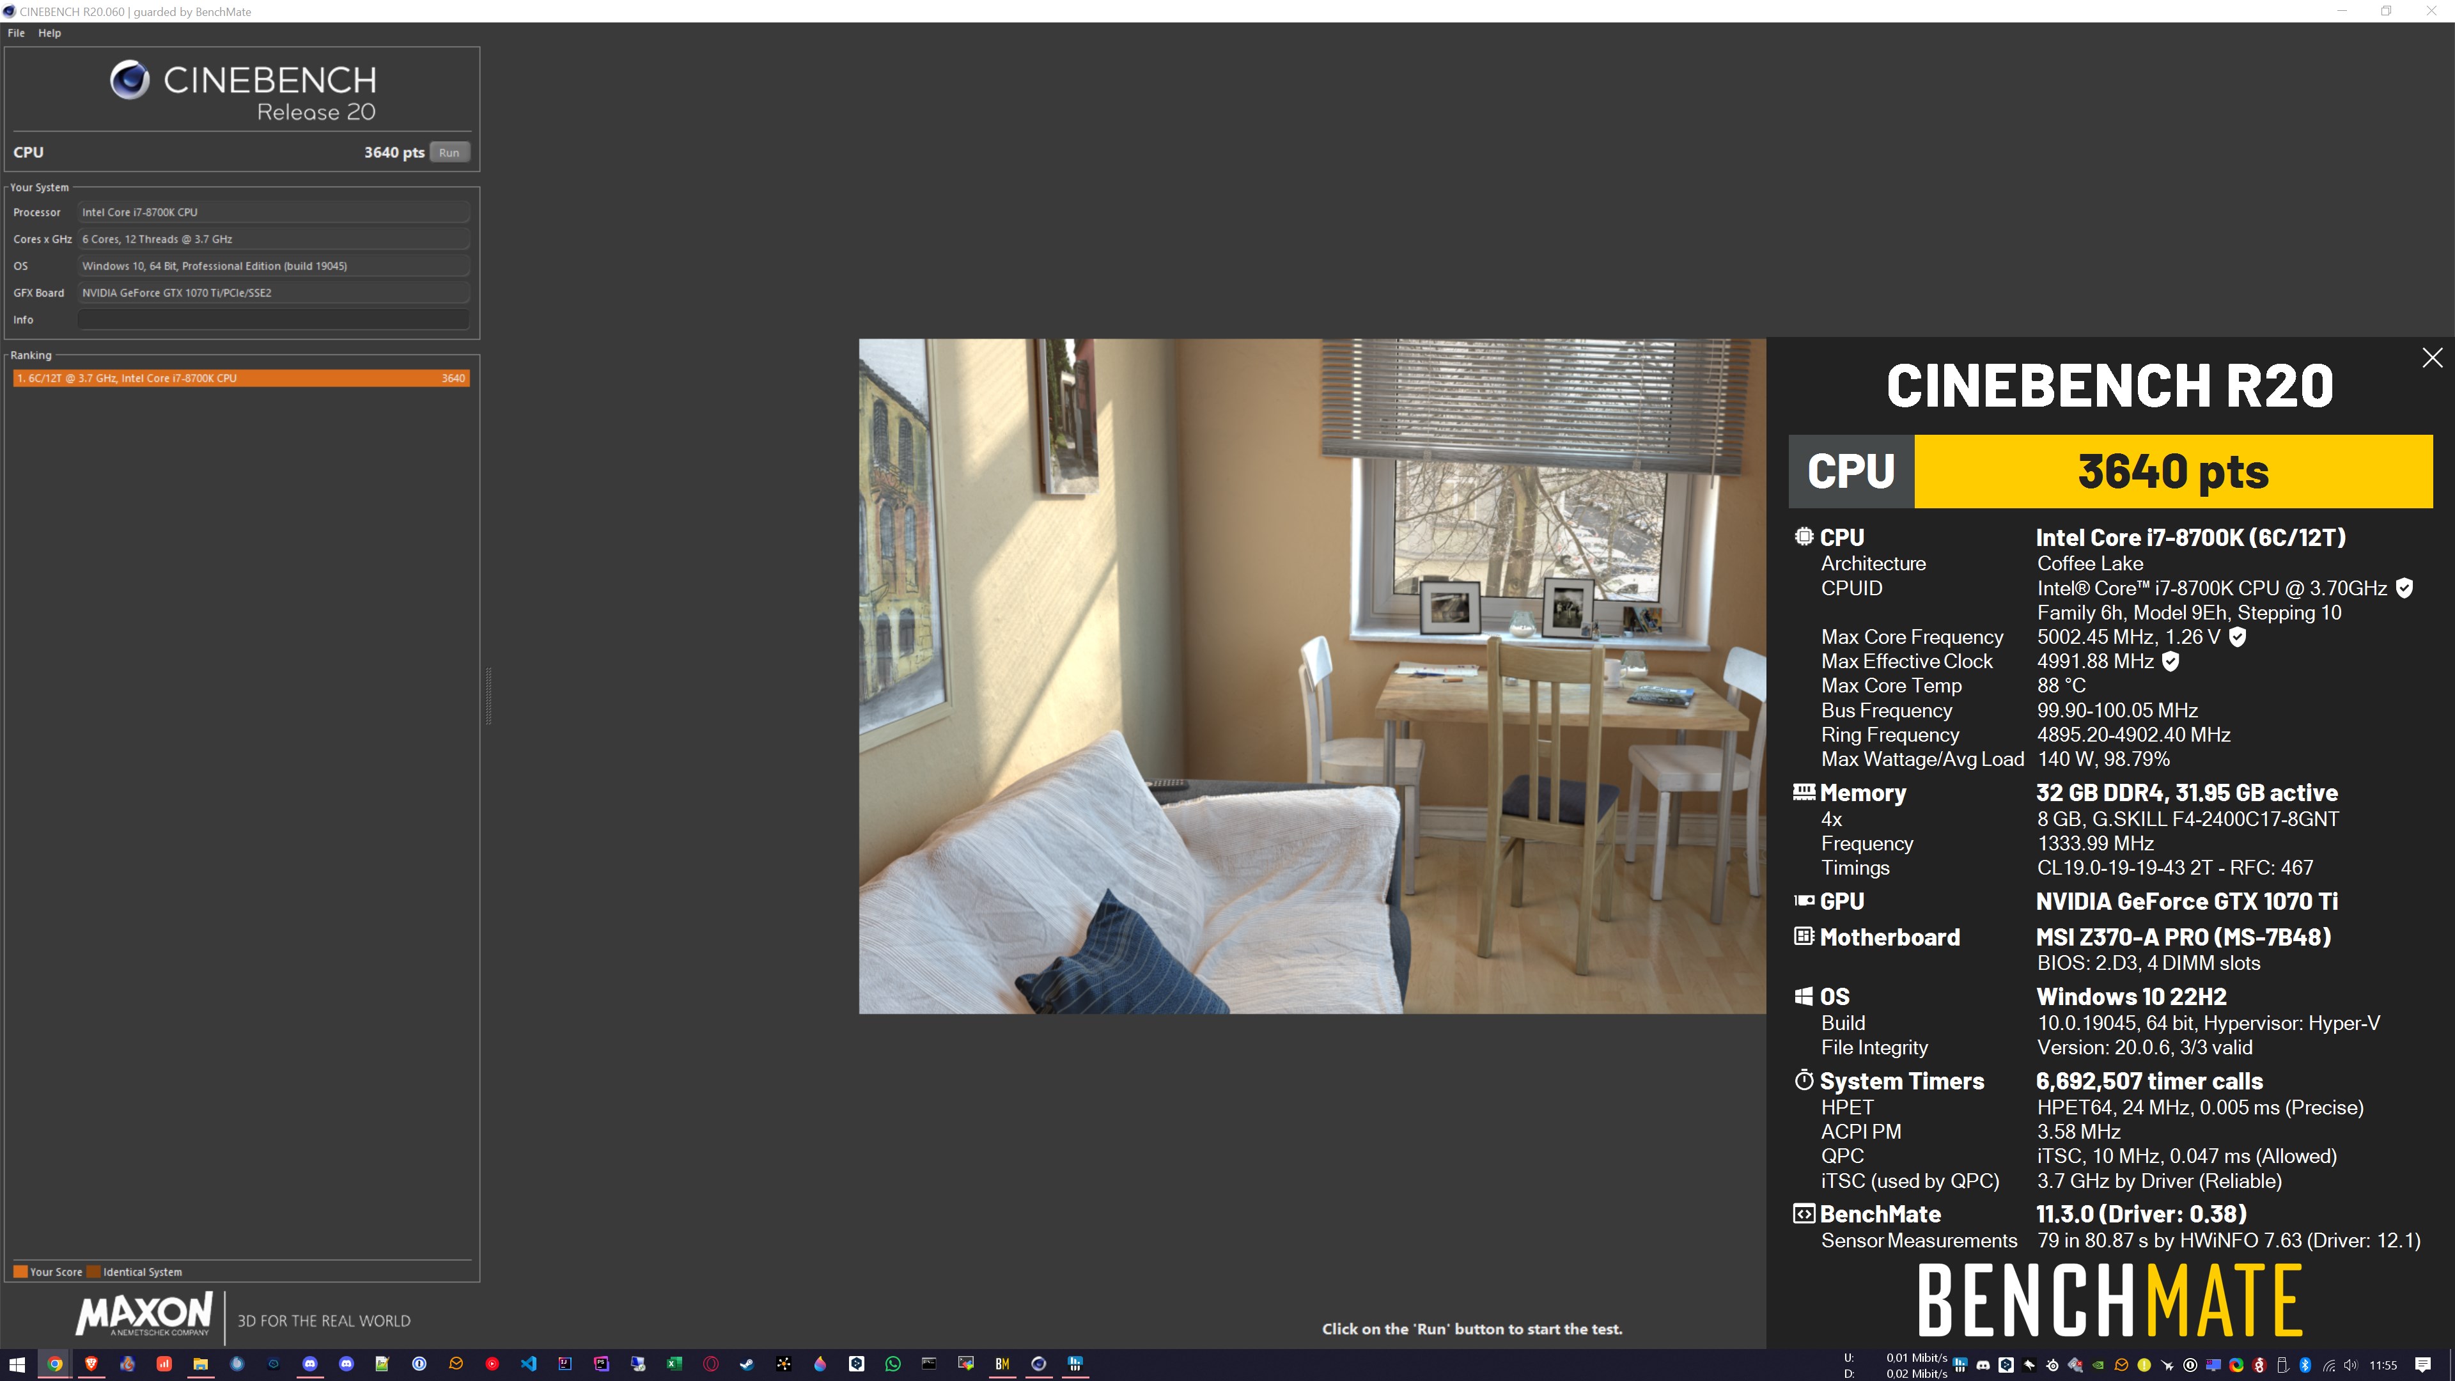The width and height of the screenshot is (2455, 1381).
Task: Open the command prompt taskbar icon
Action: point(929,1364)
